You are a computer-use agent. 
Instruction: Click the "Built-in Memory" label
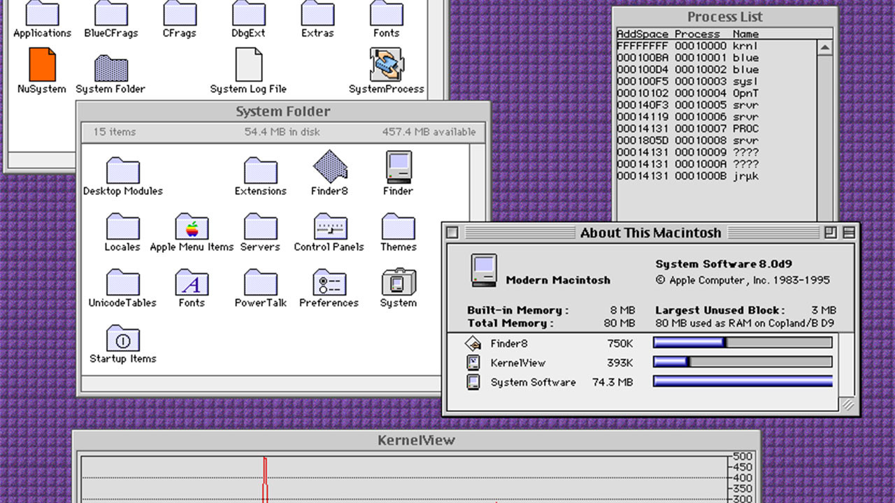tap(518, 310)
